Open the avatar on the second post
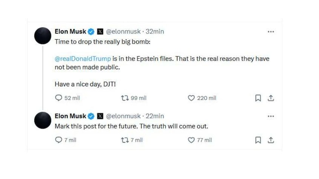 pyautogui.click(x=43, y=121)
